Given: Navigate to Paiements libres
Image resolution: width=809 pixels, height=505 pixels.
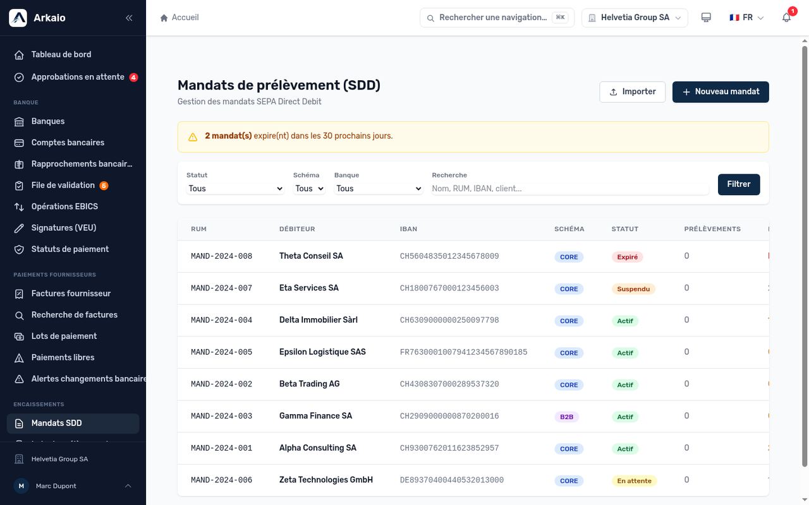Looking at the screenshot, I should (x=73, y=357).
